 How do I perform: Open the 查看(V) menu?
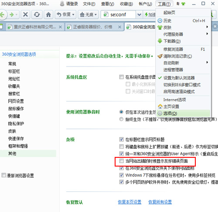coord(108,4)
